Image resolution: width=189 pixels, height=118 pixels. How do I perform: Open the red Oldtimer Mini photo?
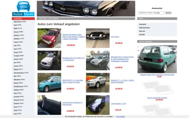click(49, 38)
